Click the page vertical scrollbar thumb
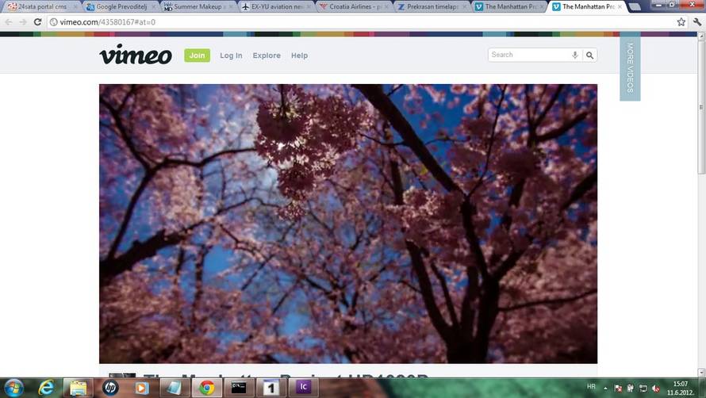Screen dimensions: 706x398 (x=701, y=108)
